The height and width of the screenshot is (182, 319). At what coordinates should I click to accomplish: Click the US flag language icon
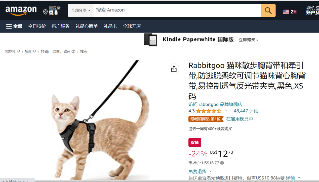click(x=286, y=12)
